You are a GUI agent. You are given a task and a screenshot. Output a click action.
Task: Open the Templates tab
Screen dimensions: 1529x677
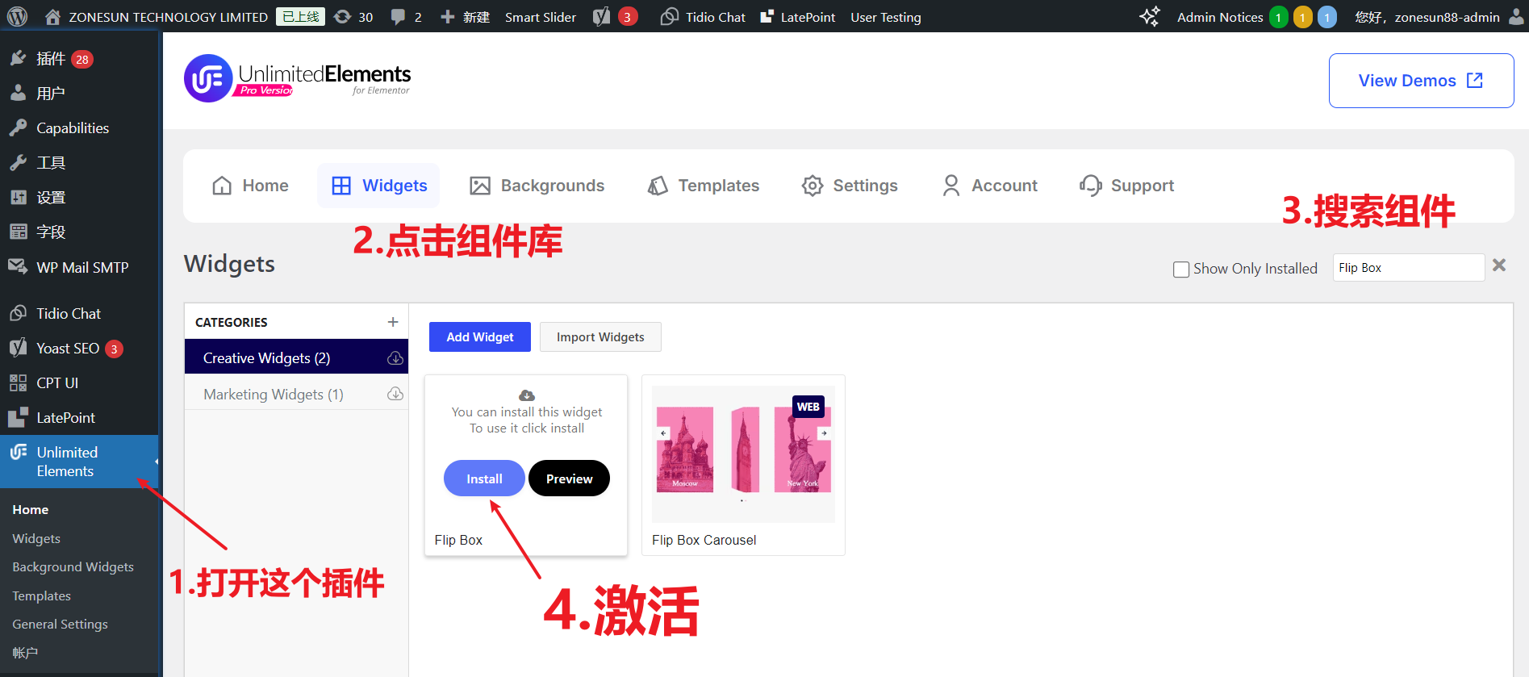pos(703,186)
